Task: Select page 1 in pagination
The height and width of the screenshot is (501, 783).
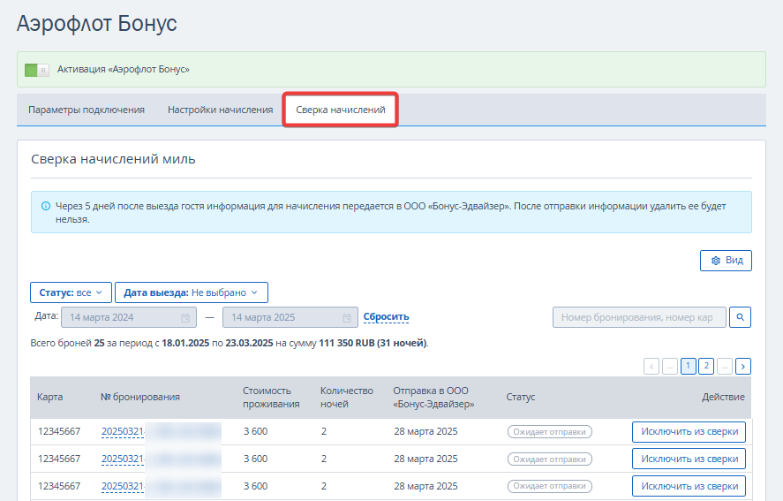Action: (689, 367)
